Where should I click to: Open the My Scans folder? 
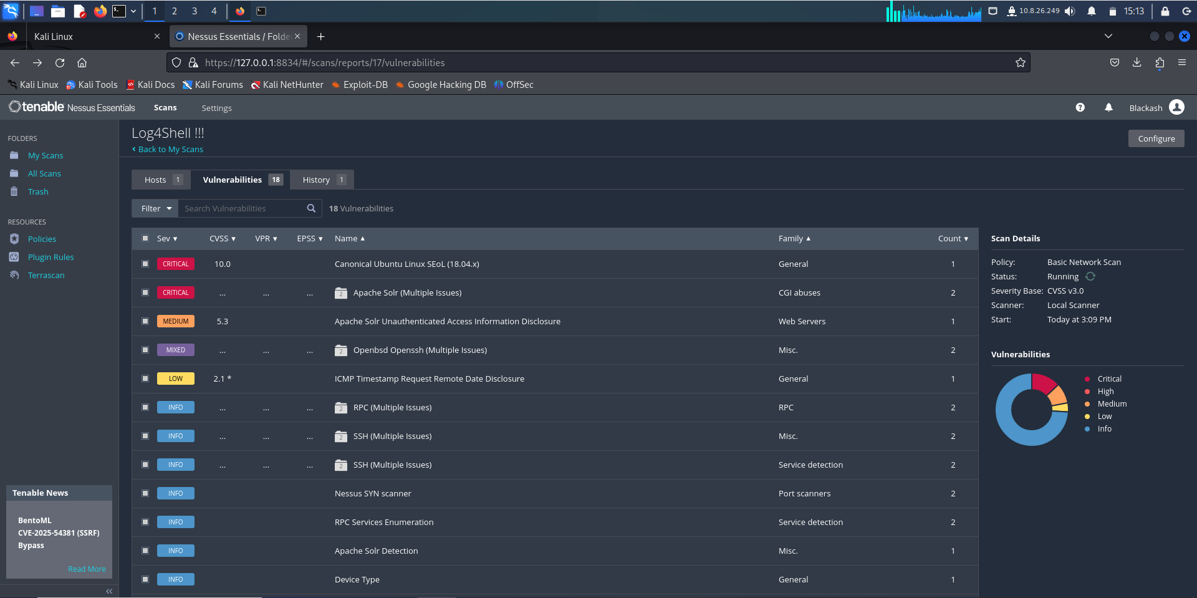pos(46,156)
